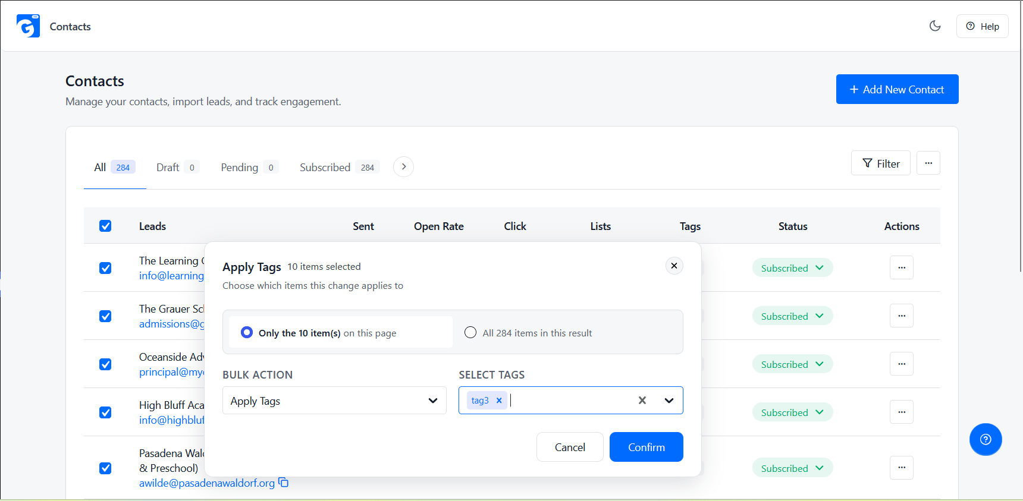Image resolution: width=1023 pixels, height=501 pixels.
Task: Open the Help button
Action: [x=982, y=26]
